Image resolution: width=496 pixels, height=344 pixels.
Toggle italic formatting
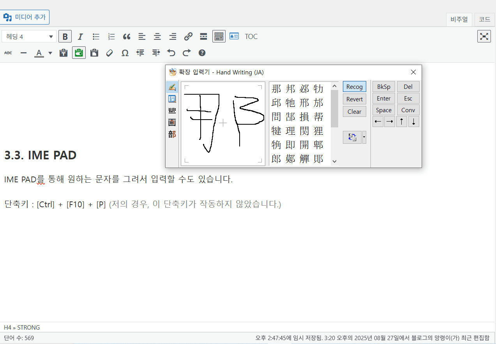pyautogui.click(x=80, y=37)
